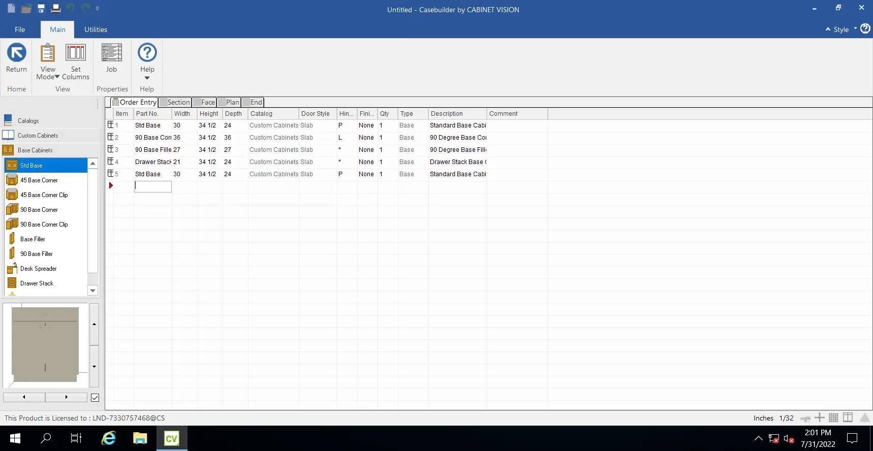Select row 4 using its row icon
This screenshot has height=451, width=873.
pos(110,162)
